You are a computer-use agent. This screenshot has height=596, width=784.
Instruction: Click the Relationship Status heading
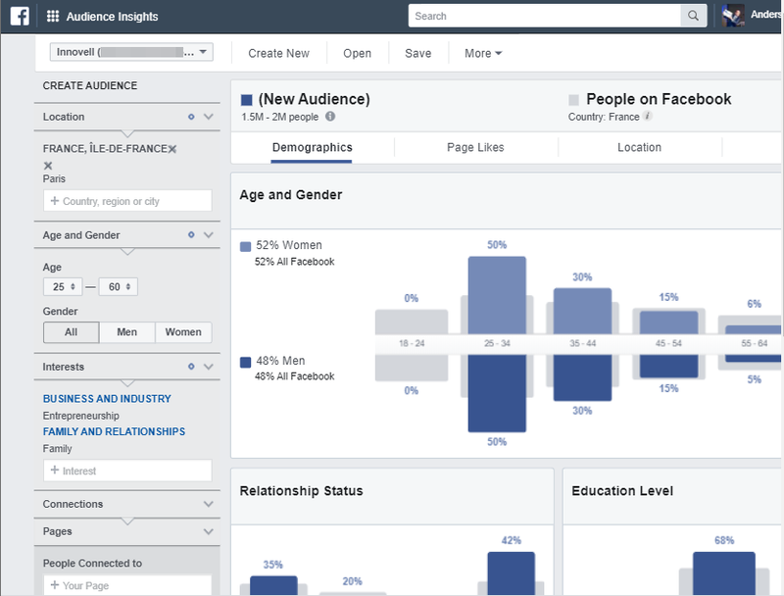[302, 490]
